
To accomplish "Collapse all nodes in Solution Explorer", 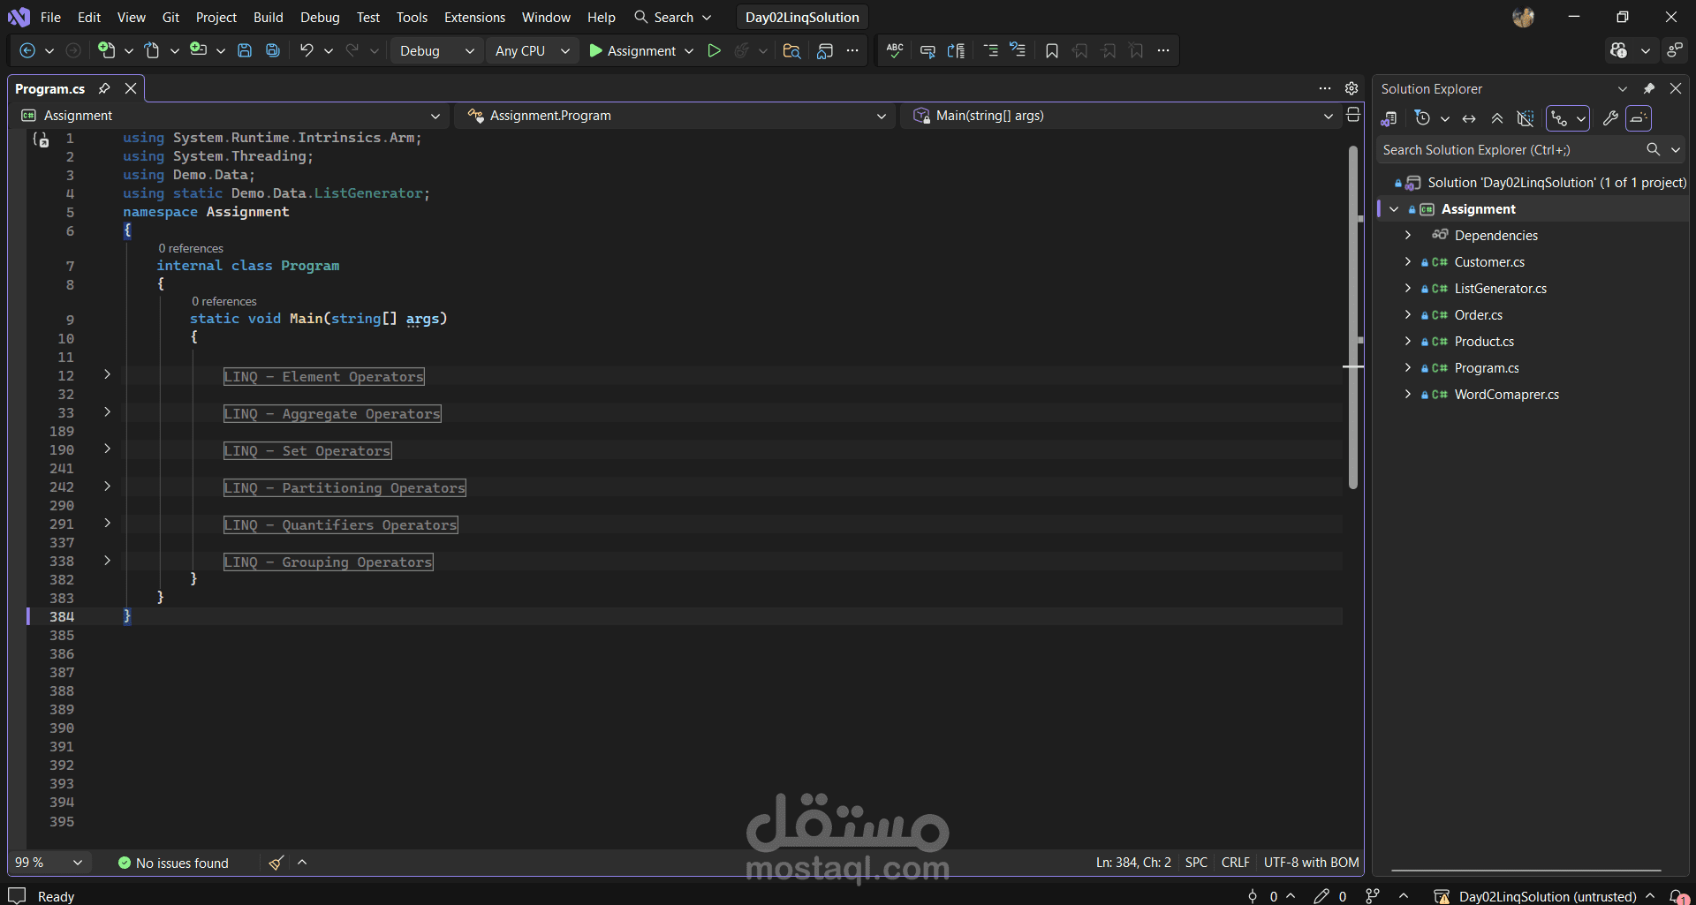I will [x=1497, y=118].
